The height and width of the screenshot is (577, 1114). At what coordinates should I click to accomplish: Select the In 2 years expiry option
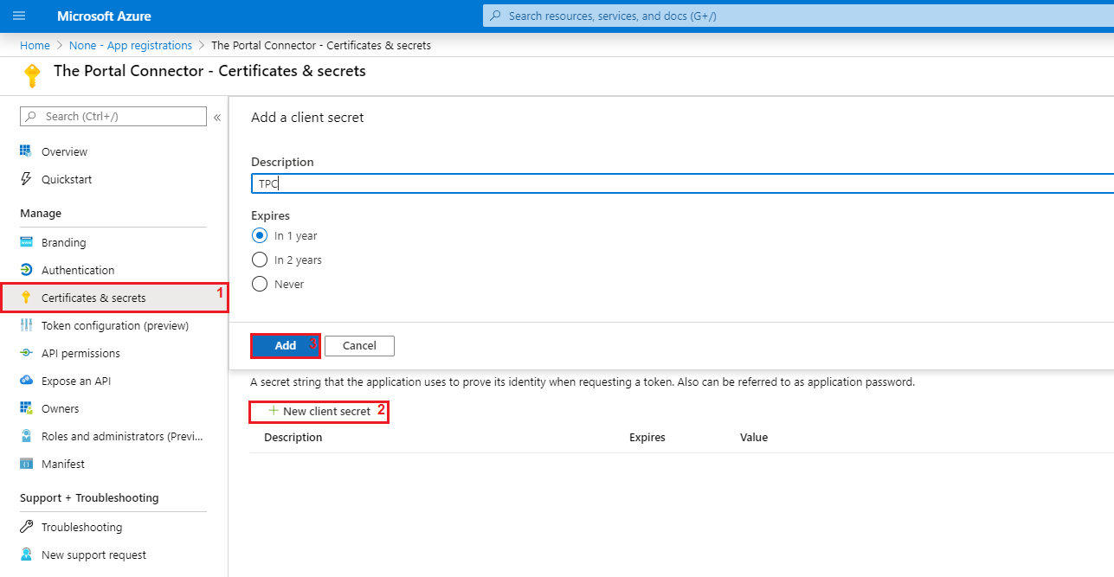(259, 260)
